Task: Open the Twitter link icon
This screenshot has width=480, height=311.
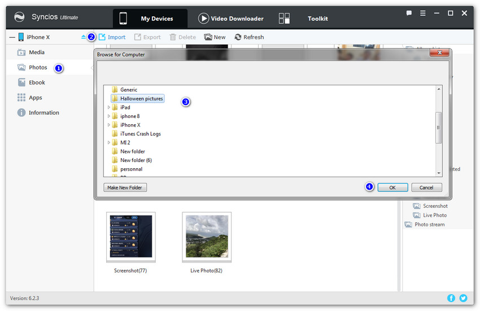Action: click(x=463, y=298)
